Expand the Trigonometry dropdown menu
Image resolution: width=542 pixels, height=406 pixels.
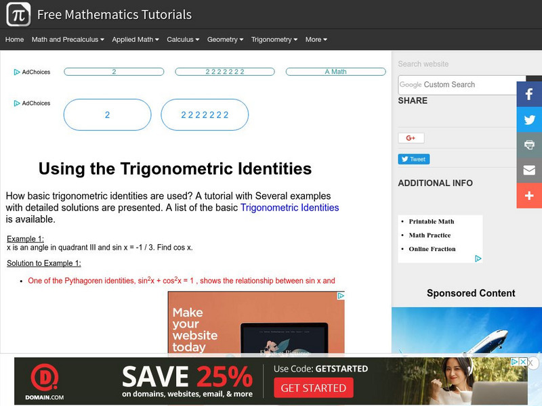tap(274, 39)
